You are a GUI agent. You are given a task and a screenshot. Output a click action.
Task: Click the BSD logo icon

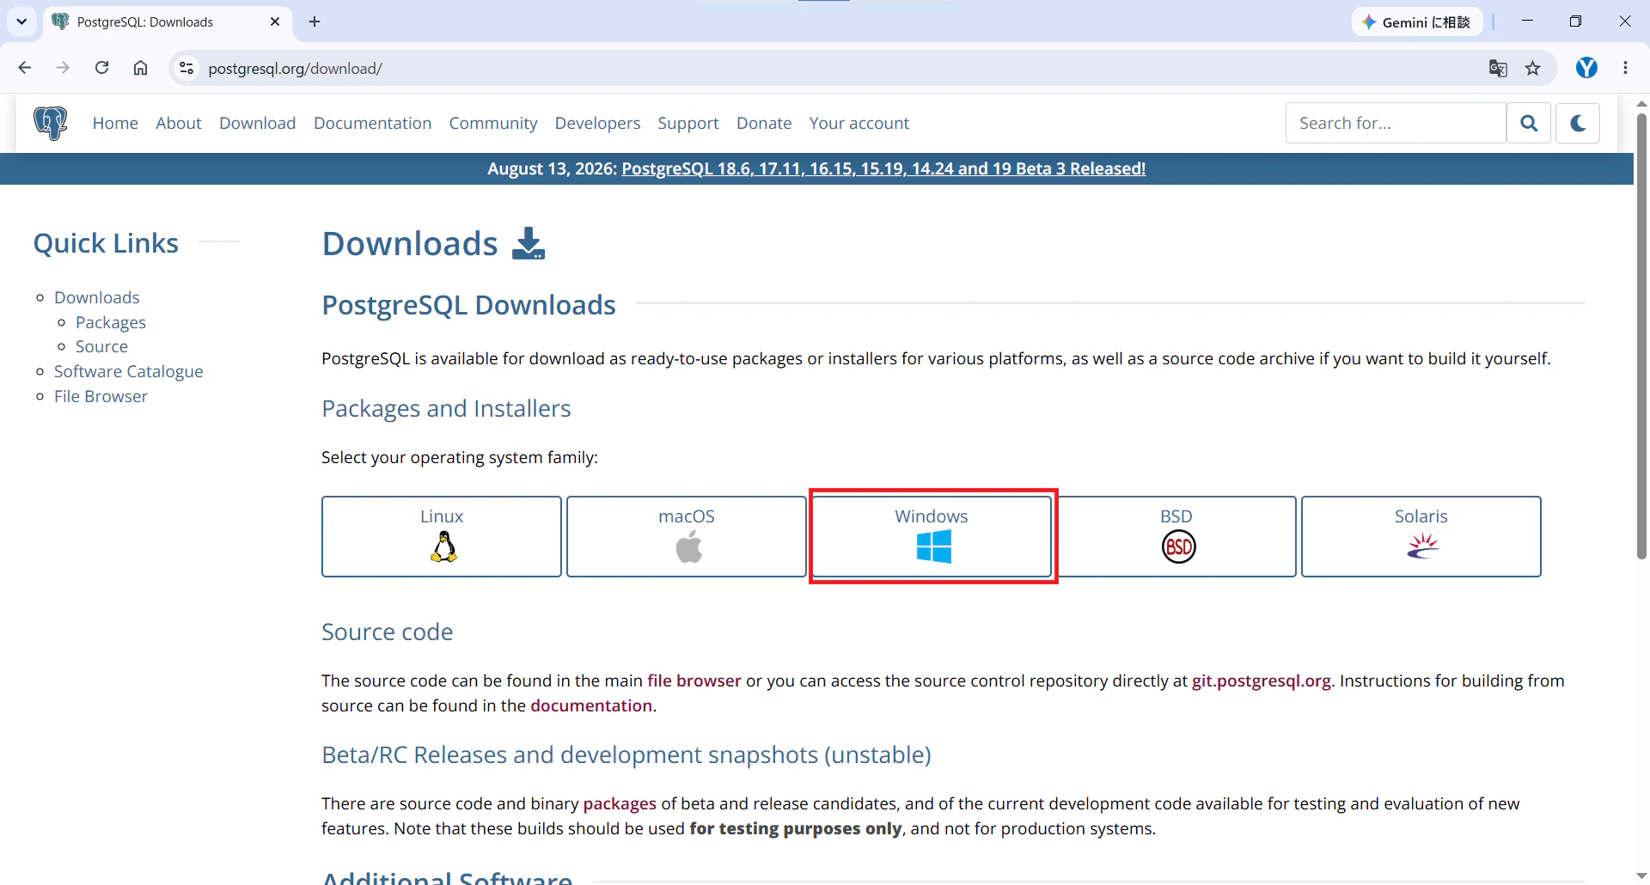click(1179, 546)
